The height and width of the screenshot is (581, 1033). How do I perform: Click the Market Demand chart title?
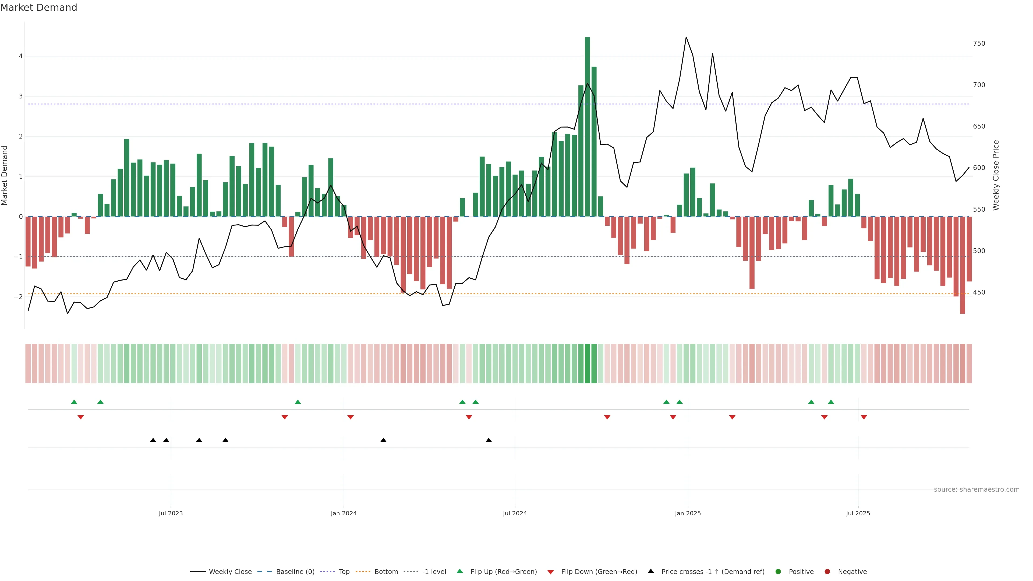pos(38,8)
